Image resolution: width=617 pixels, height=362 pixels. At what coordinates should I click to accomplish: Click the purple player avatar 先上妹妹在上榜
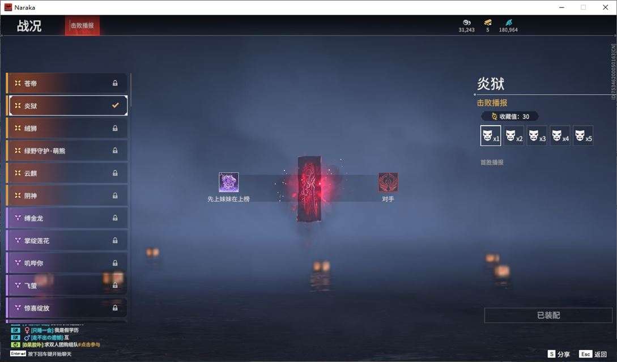pyautogui.click(x=229, y=182)
